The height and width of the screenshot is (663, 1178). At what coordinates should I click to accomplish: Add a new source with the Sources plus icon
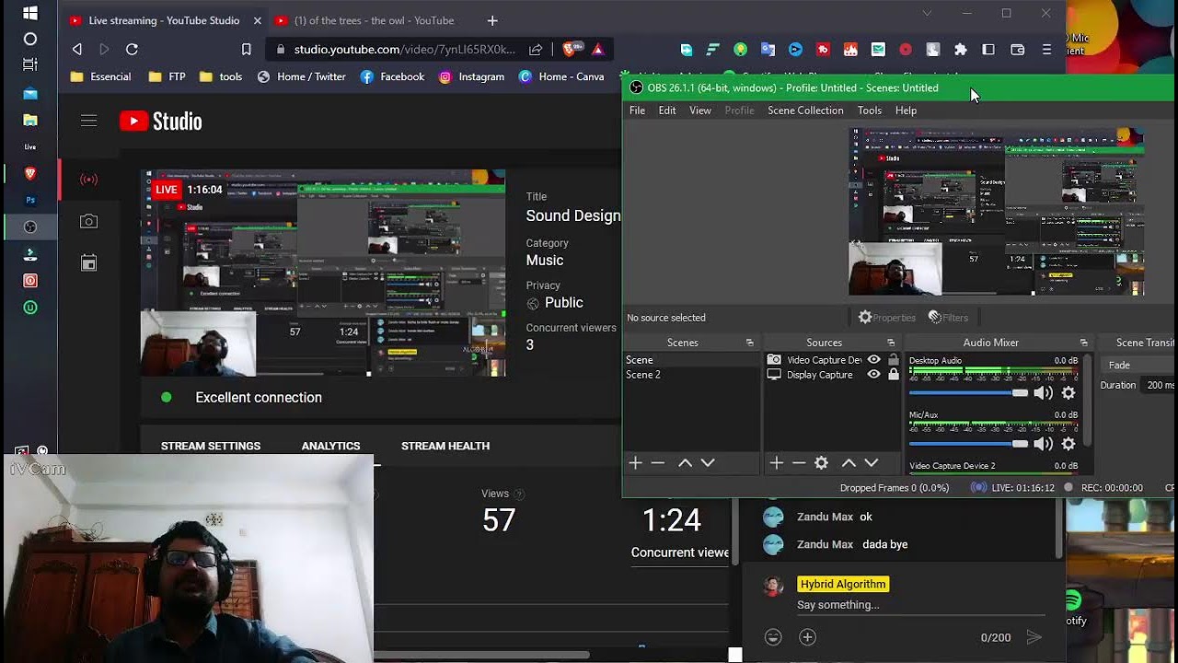pos(776,463)
